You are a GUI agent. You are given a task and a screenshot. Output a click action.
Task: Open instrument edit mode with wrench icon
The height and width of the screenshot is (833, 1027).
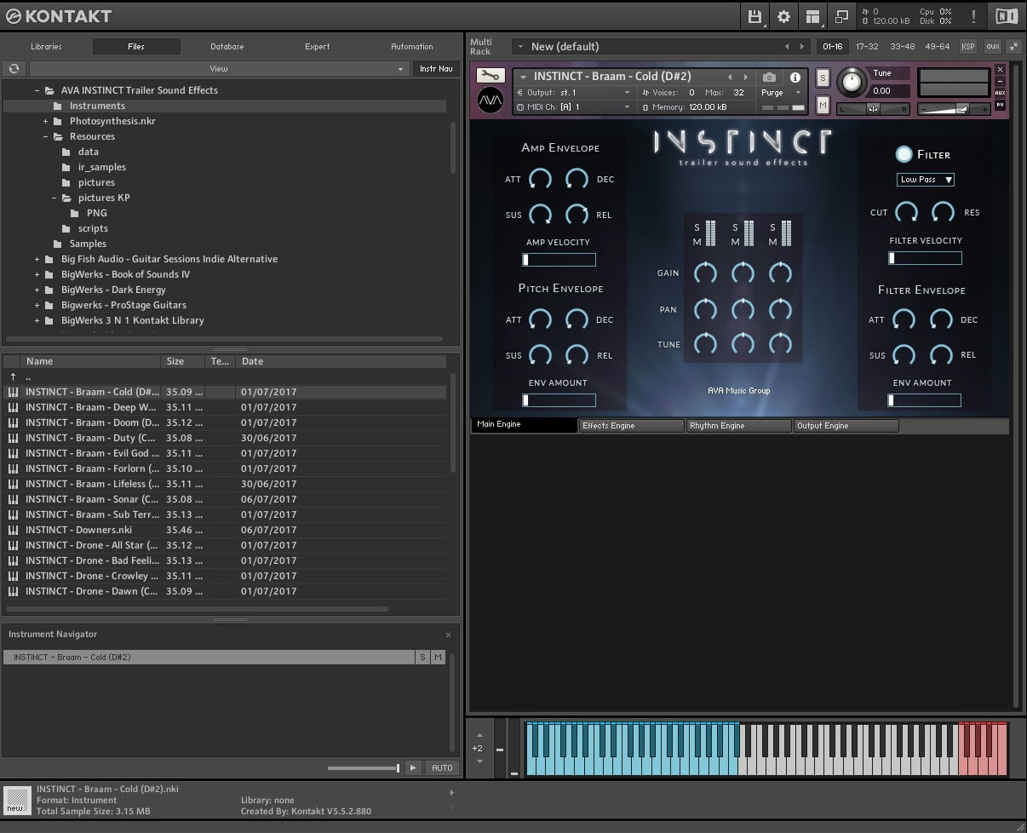(491, 76)
